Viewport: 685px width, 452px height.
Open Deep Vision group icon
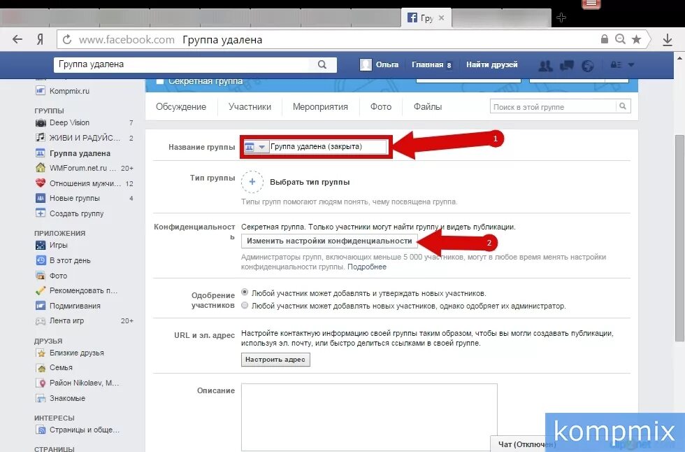tap(41, 123)
